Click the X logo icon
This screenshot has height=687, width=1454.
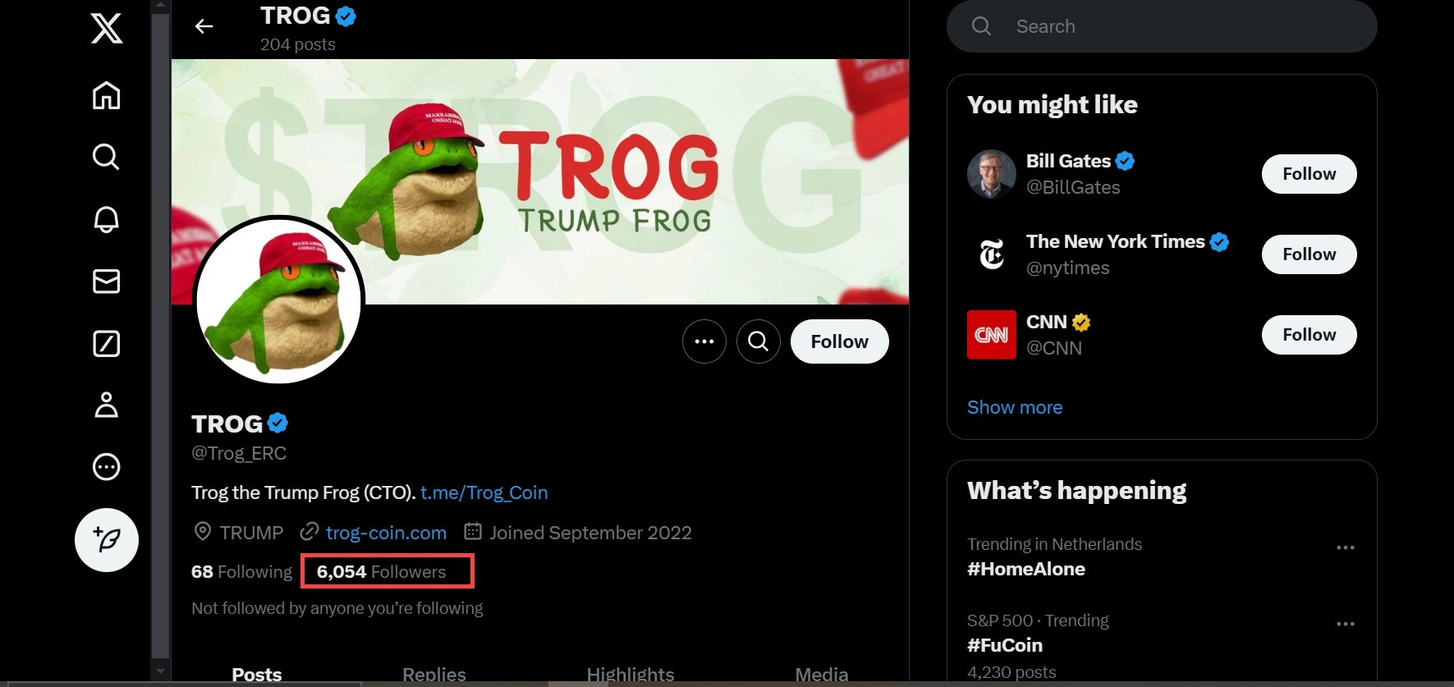(x=107, y=29)
